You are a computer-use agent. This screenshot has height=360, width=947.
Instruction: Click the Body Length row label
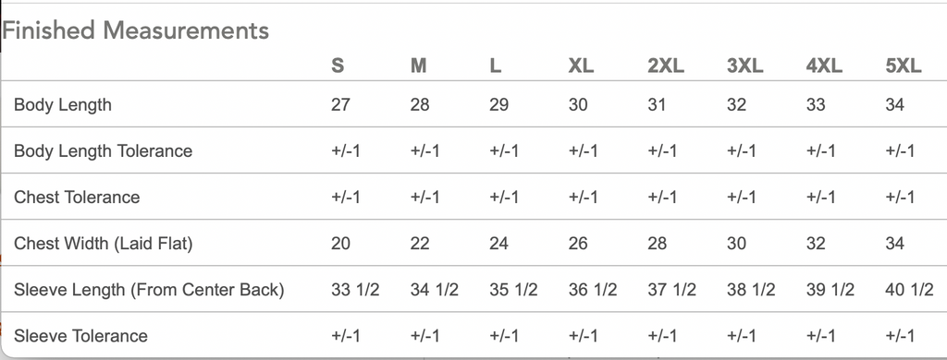point(63,104)
